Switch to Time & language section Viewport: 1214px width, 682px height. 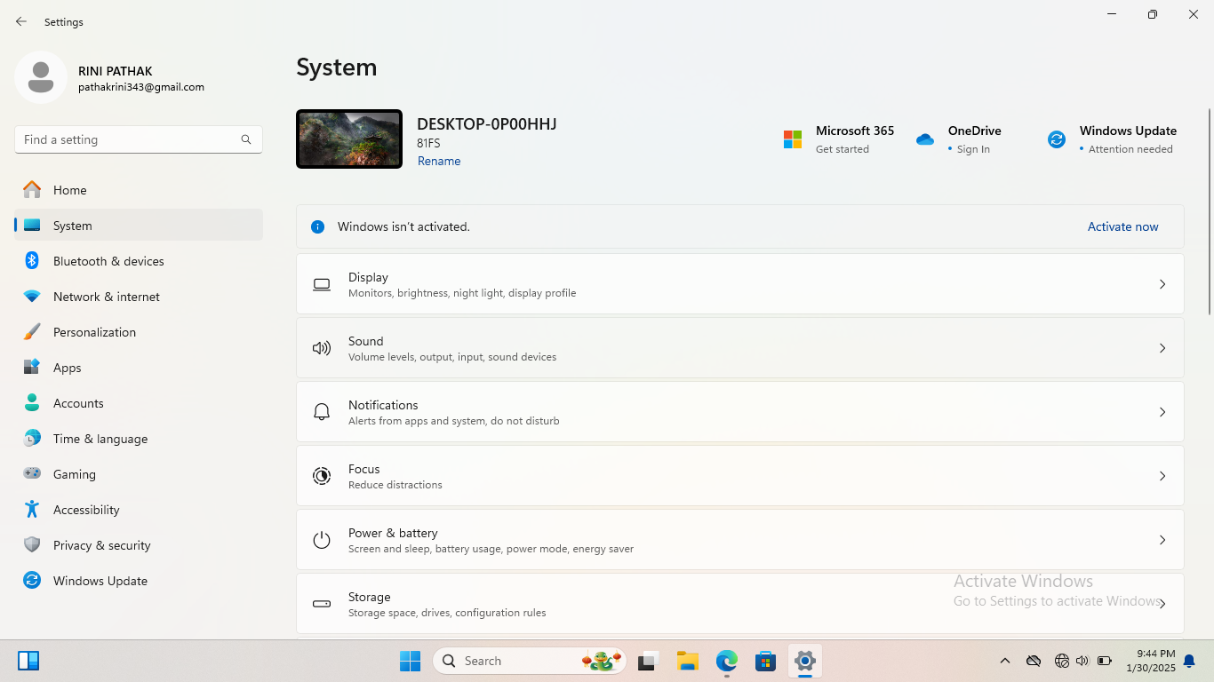point(100,439)
